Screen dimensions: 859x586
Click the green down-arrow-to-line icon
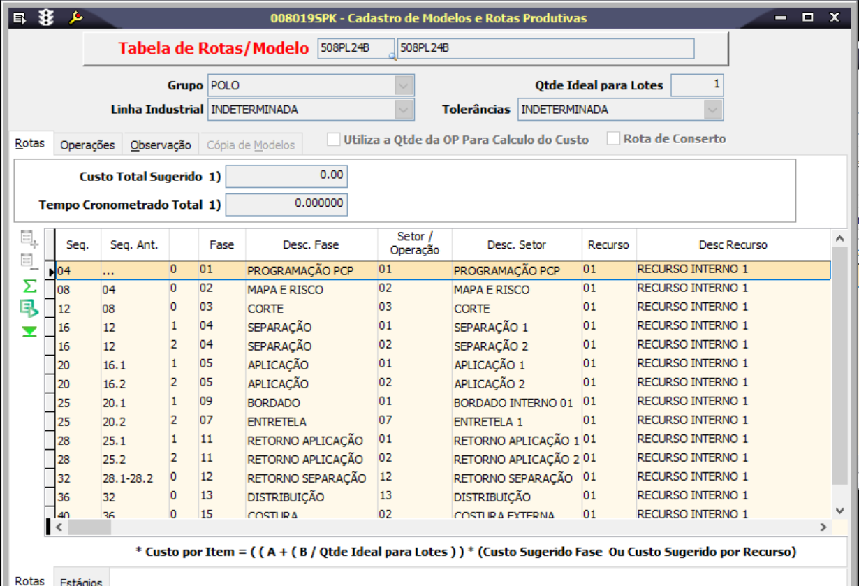click(x=29, y=331)
